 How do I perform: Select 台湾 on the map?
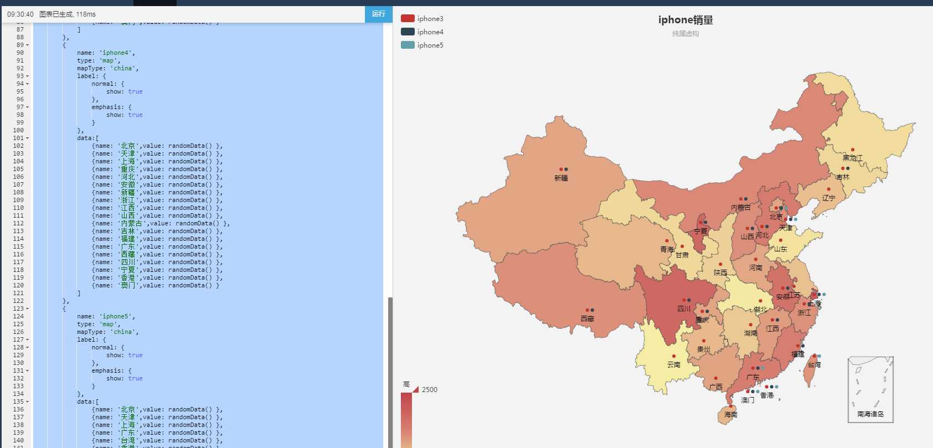pos(810,372)
